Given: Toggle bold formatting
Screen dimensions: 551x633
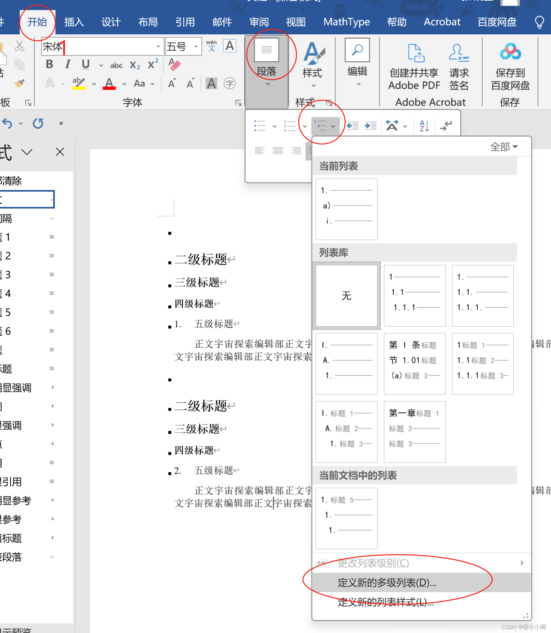Looking at the screenshot, I should pos(50,64).
